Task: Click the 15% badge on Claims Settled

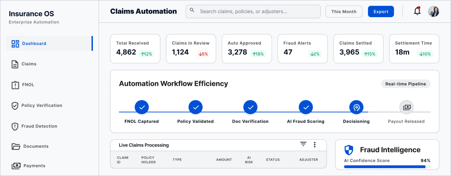Action: tap(370, 53)
